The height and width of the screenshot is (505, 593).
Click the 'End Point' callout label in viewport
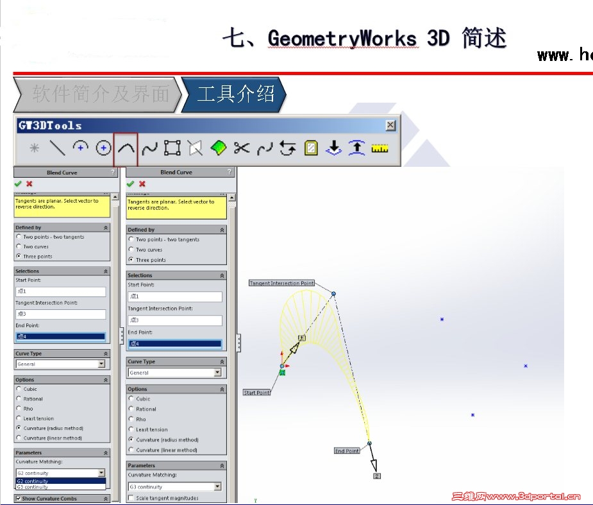point(347,450)
